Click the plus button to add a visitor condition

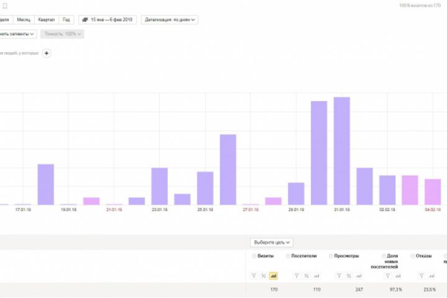(x=47, y=53)
